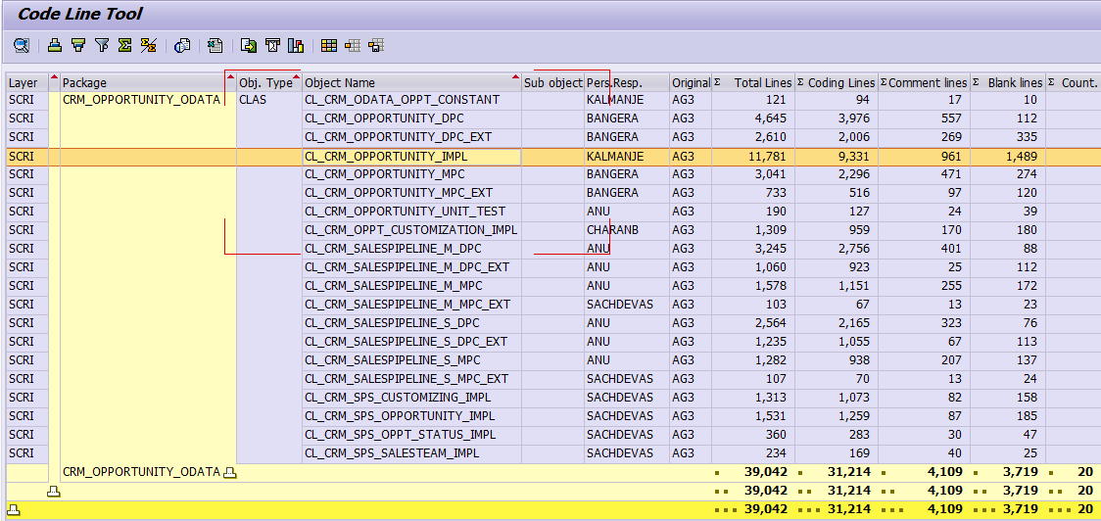Change layout with the colored grid icon
The height and width of the screenshot is (521, 1101).
[328, 46]
